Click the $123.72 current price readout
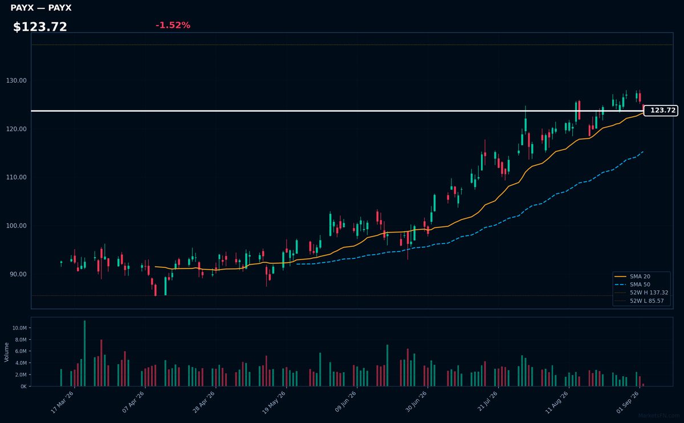684x423 pixels. click(40, 27)
